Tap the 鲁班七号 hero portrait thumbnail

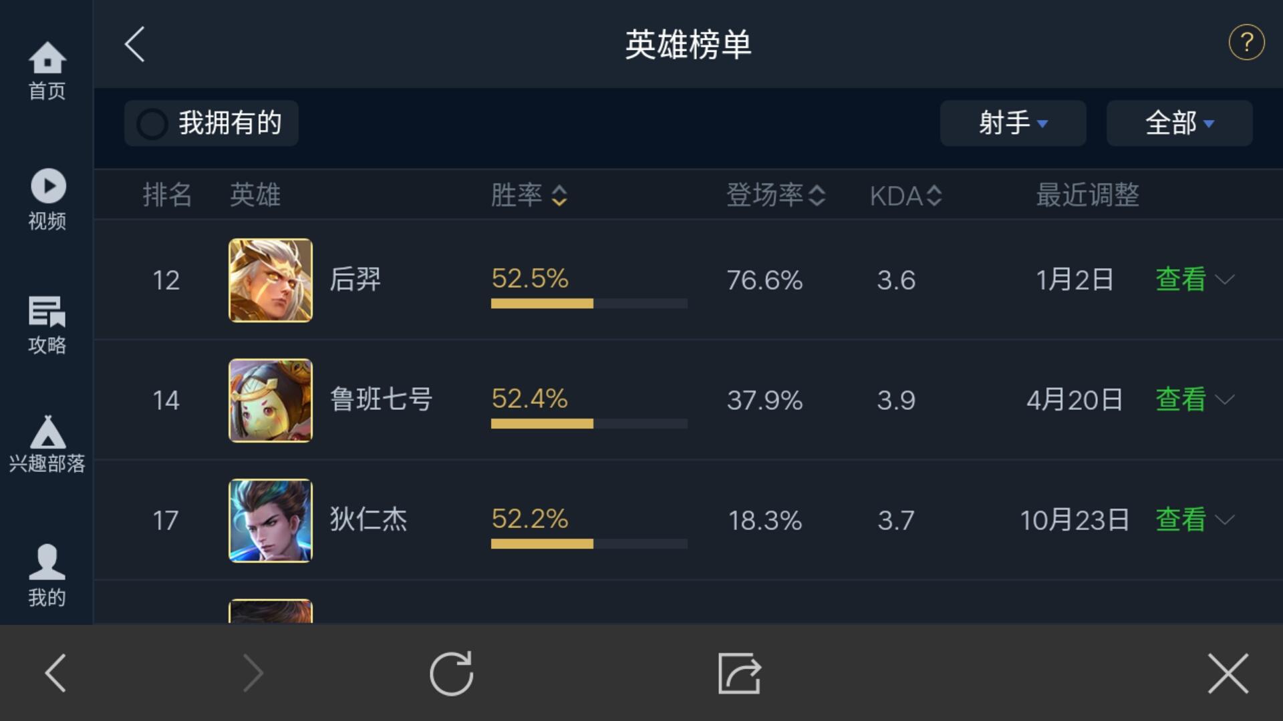(x=271, y=401)
